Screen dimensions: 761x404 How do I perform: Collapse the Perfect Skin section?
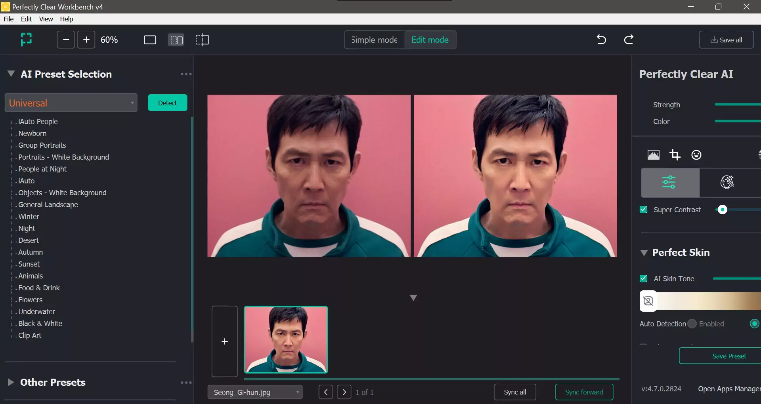(x=644, y=253)
